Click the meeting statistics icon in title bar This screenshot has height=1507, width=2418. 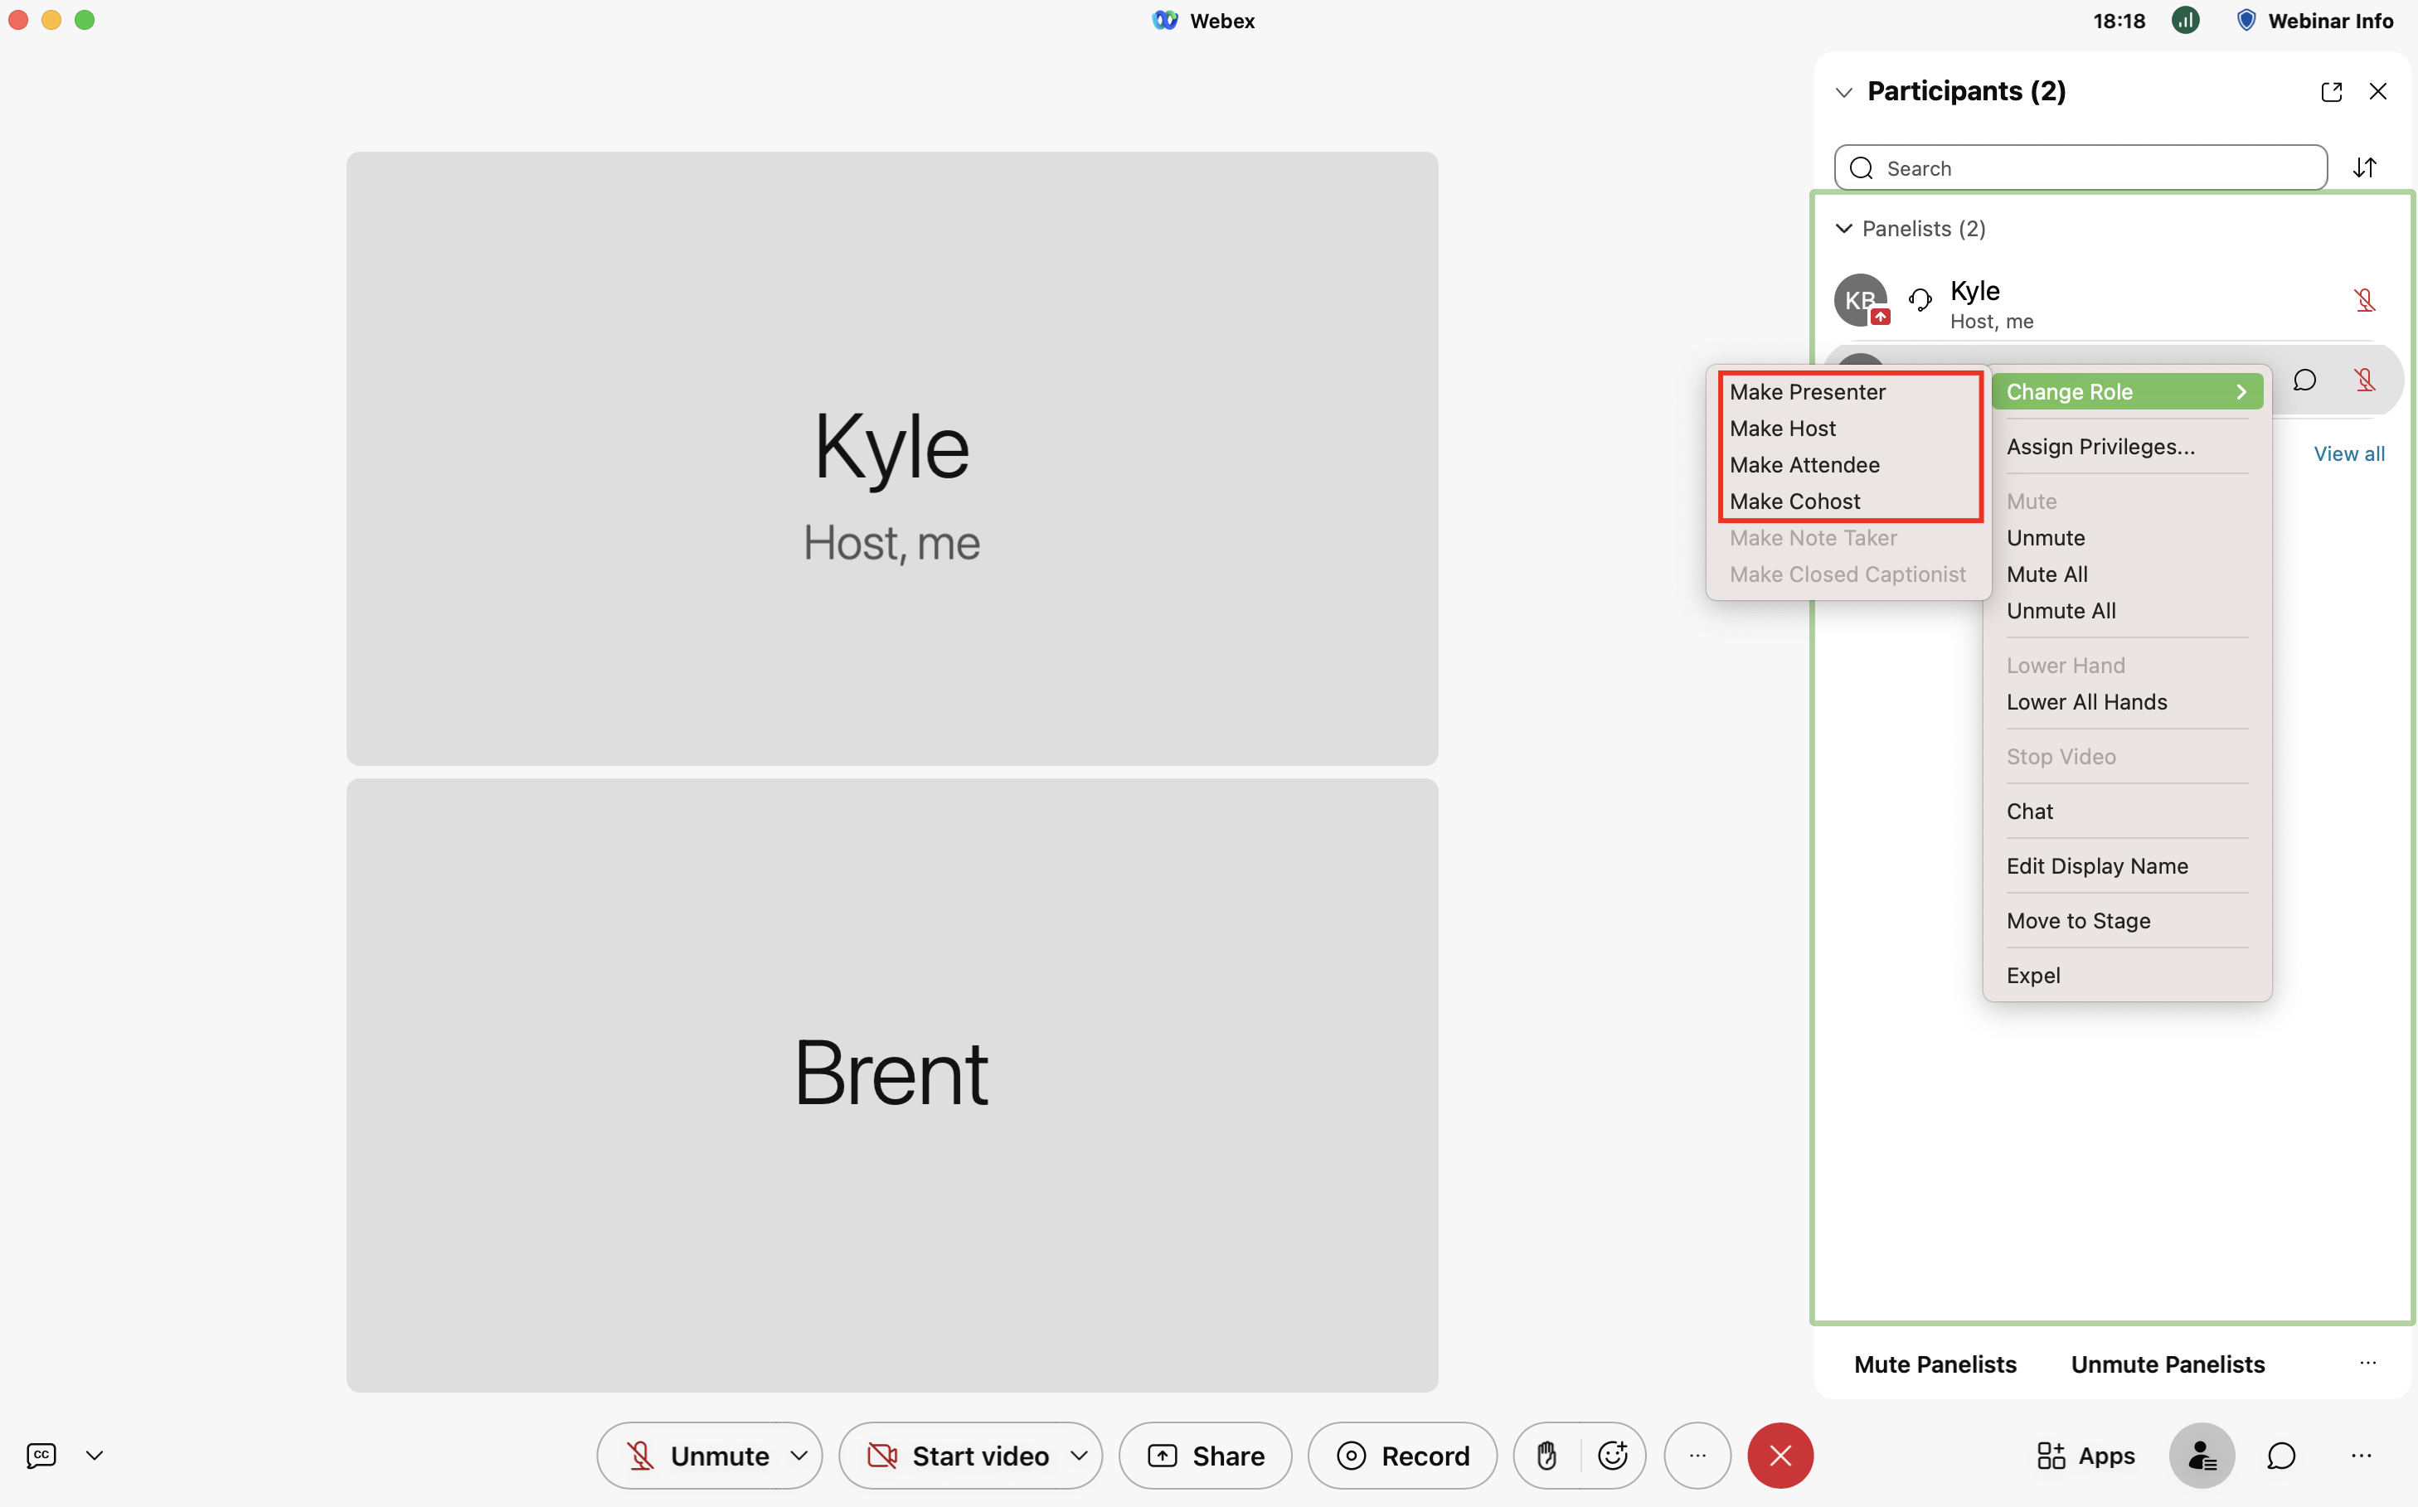point(2185,21)
